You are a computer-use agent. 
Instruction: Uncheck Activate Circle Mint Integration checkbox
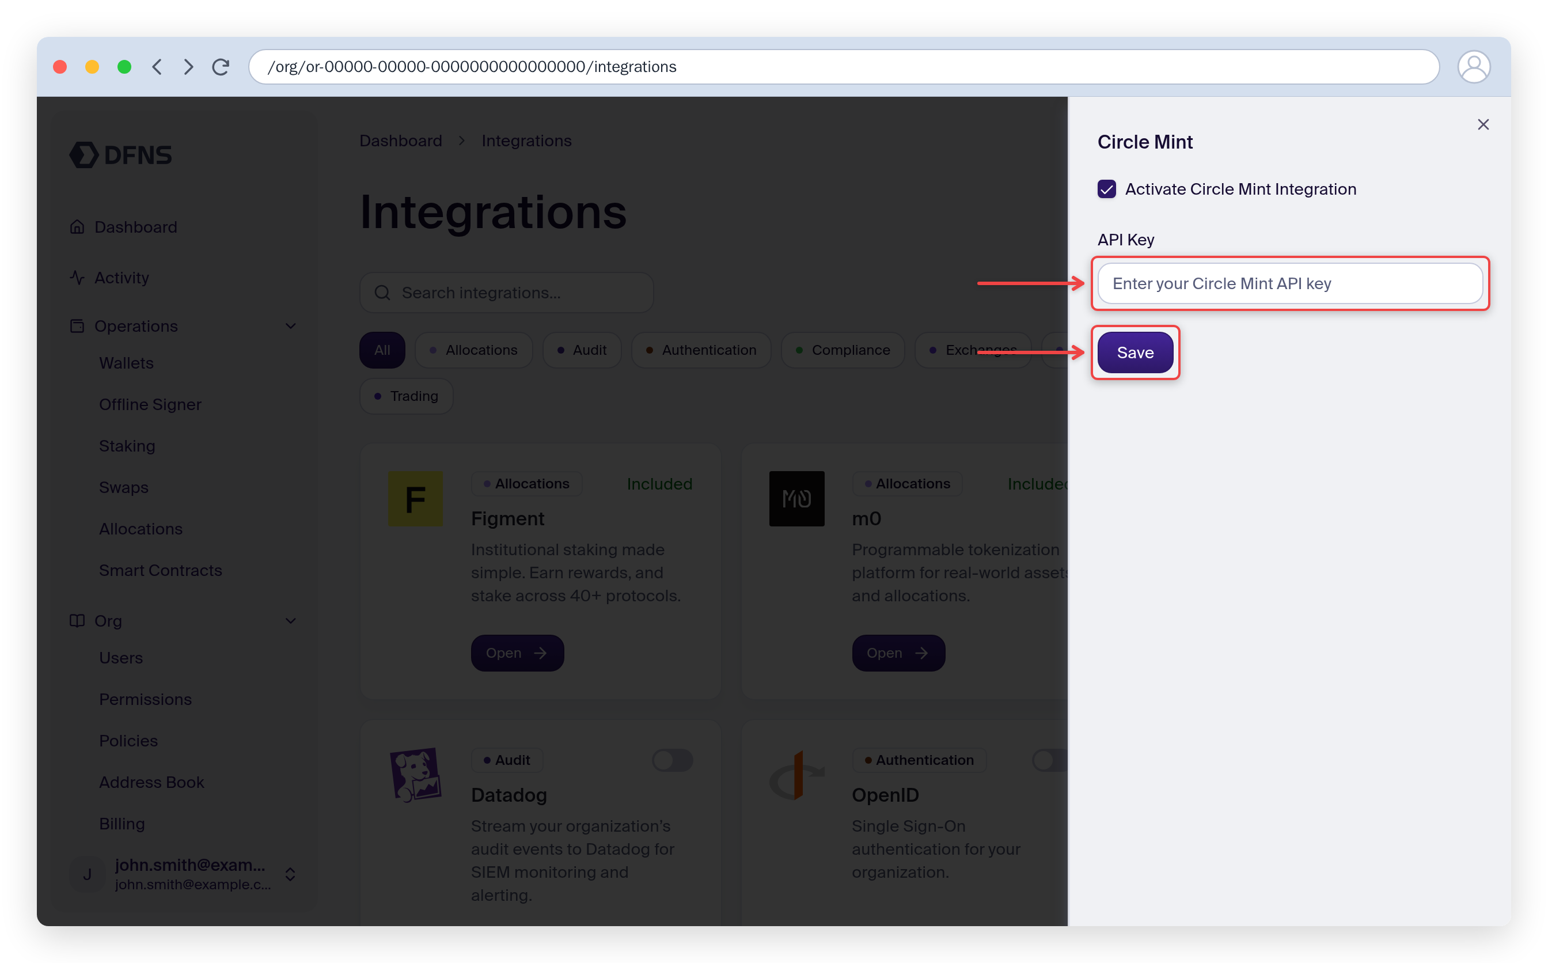1107,189
